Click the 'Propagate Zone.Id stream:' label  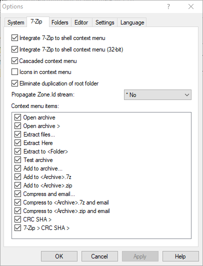point(43,94)
